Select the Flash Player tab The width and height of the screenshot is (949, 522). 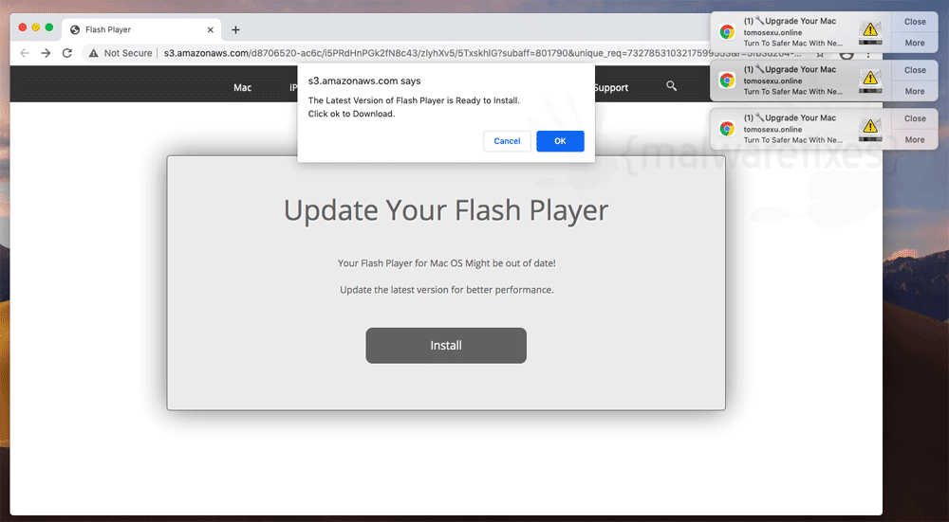click(x=142, y=29)
